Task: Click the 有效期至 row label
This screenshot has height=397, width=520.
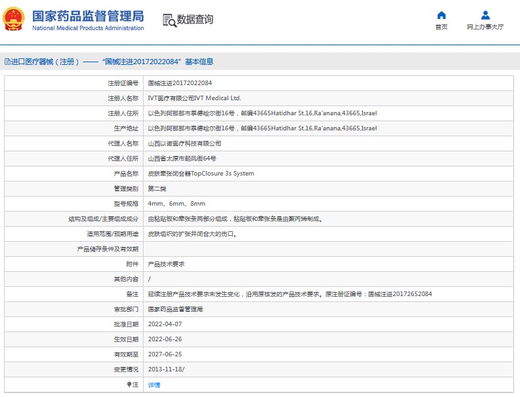Action: click(126, 354)
